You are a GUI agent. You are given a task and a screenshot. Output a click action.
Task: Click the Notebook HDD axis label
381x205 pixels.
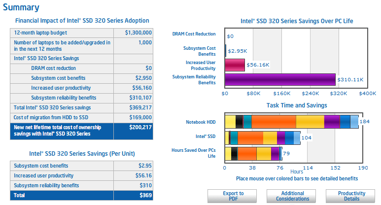201,122
